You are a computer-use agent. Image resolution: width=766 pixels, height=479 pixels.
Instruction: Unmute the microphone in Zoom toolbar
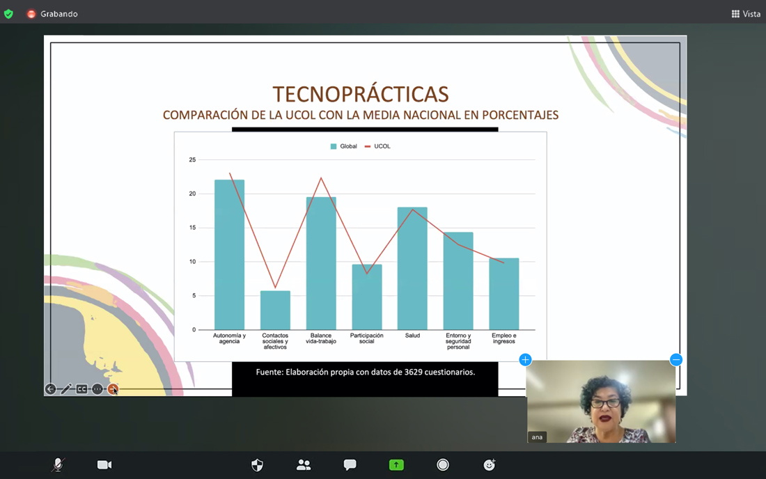coord(58,465)
